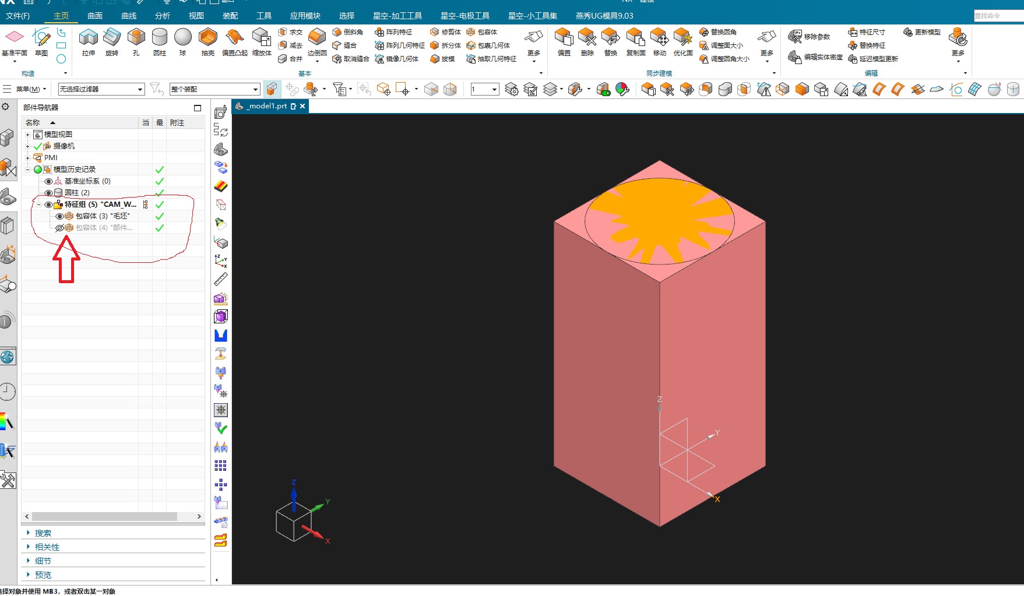Click the 编辑实体密度 icon

[x=794, y=57]
